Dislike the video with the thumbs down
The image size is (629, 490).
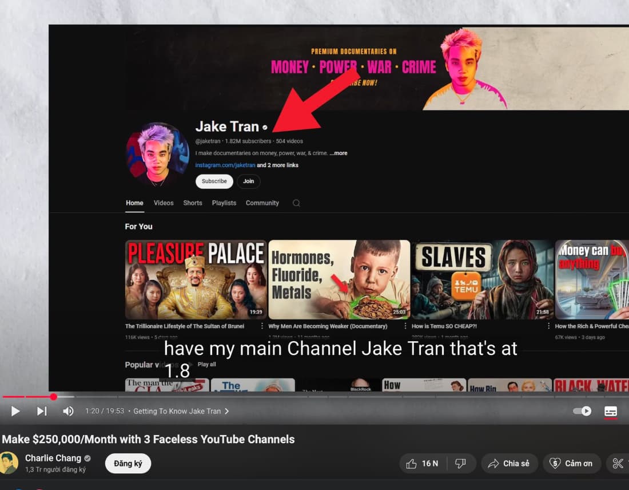point(460,464)
